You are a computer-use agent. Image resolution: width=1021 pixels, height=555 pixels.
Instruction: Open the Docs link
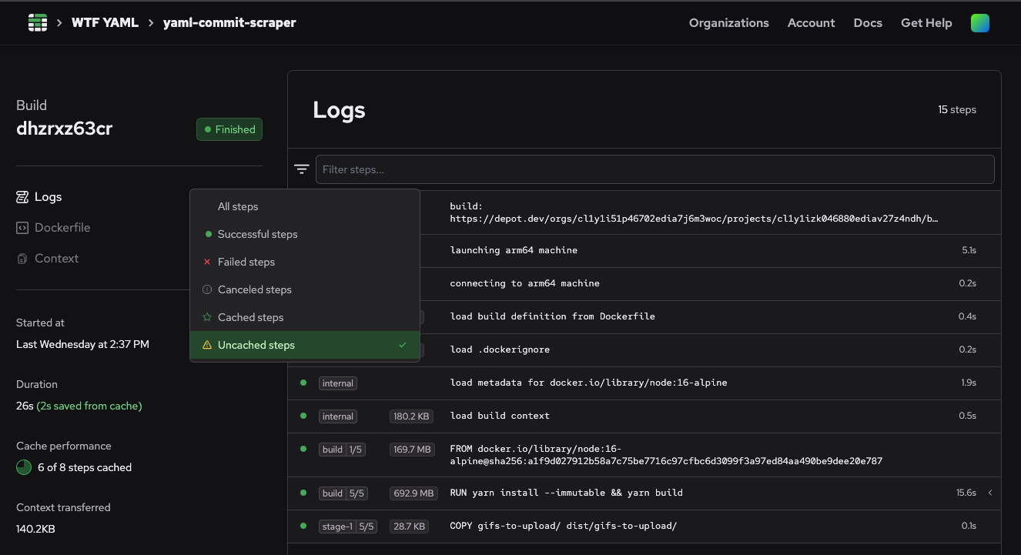pos(868,23)
